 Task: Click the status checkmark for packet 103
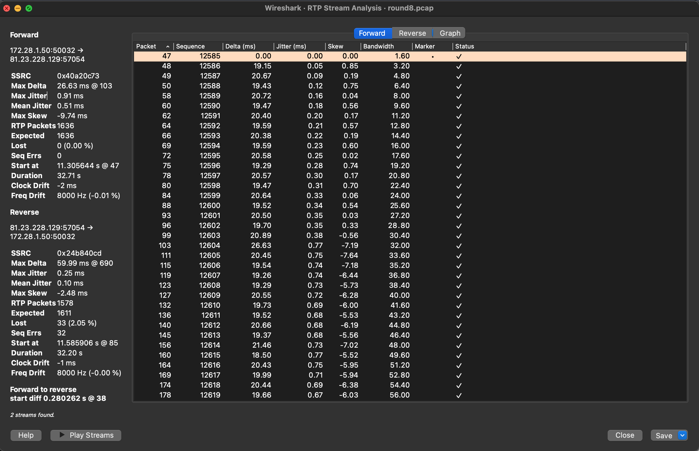point(459,246)
